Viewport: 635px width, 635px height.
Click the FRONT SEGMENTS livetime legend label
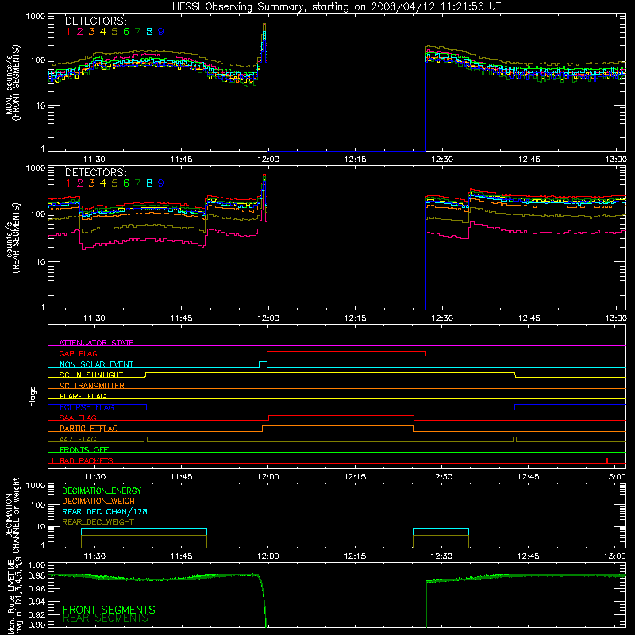109,610
